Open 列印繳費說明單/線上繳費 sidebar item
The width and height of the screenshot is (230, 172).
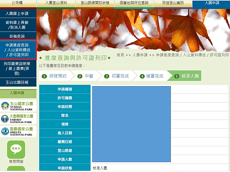(x=18, y=69)
